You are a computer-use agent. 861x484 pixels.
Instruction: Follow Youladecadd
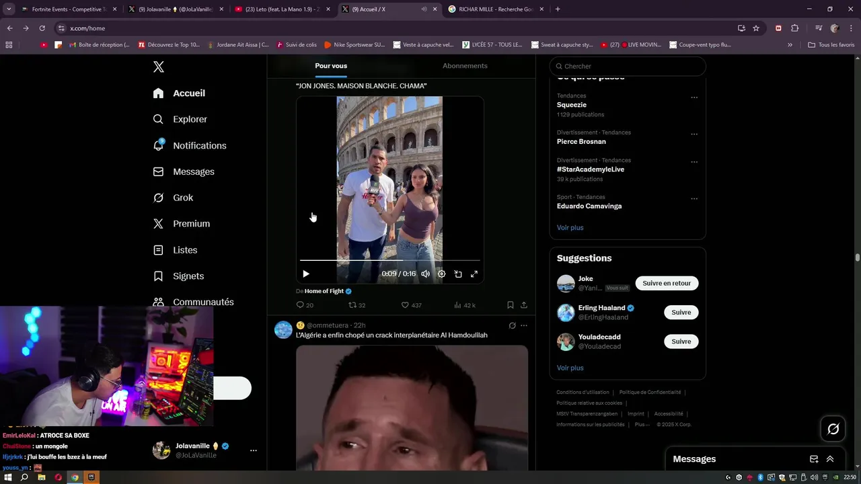tap(681, 341)
